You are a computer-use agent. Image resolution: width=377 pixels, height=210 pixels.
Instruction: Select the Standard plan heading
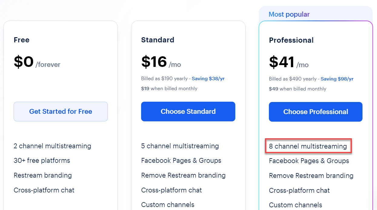pos(158,40)
